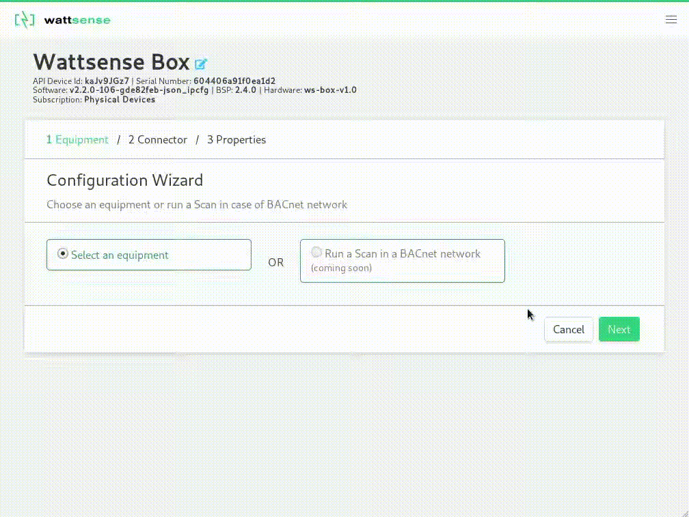Image resolution: width=689 pixels, height=517 pixels.
Task: Click the BSP version 2.4.0
Action: point(245,90)
